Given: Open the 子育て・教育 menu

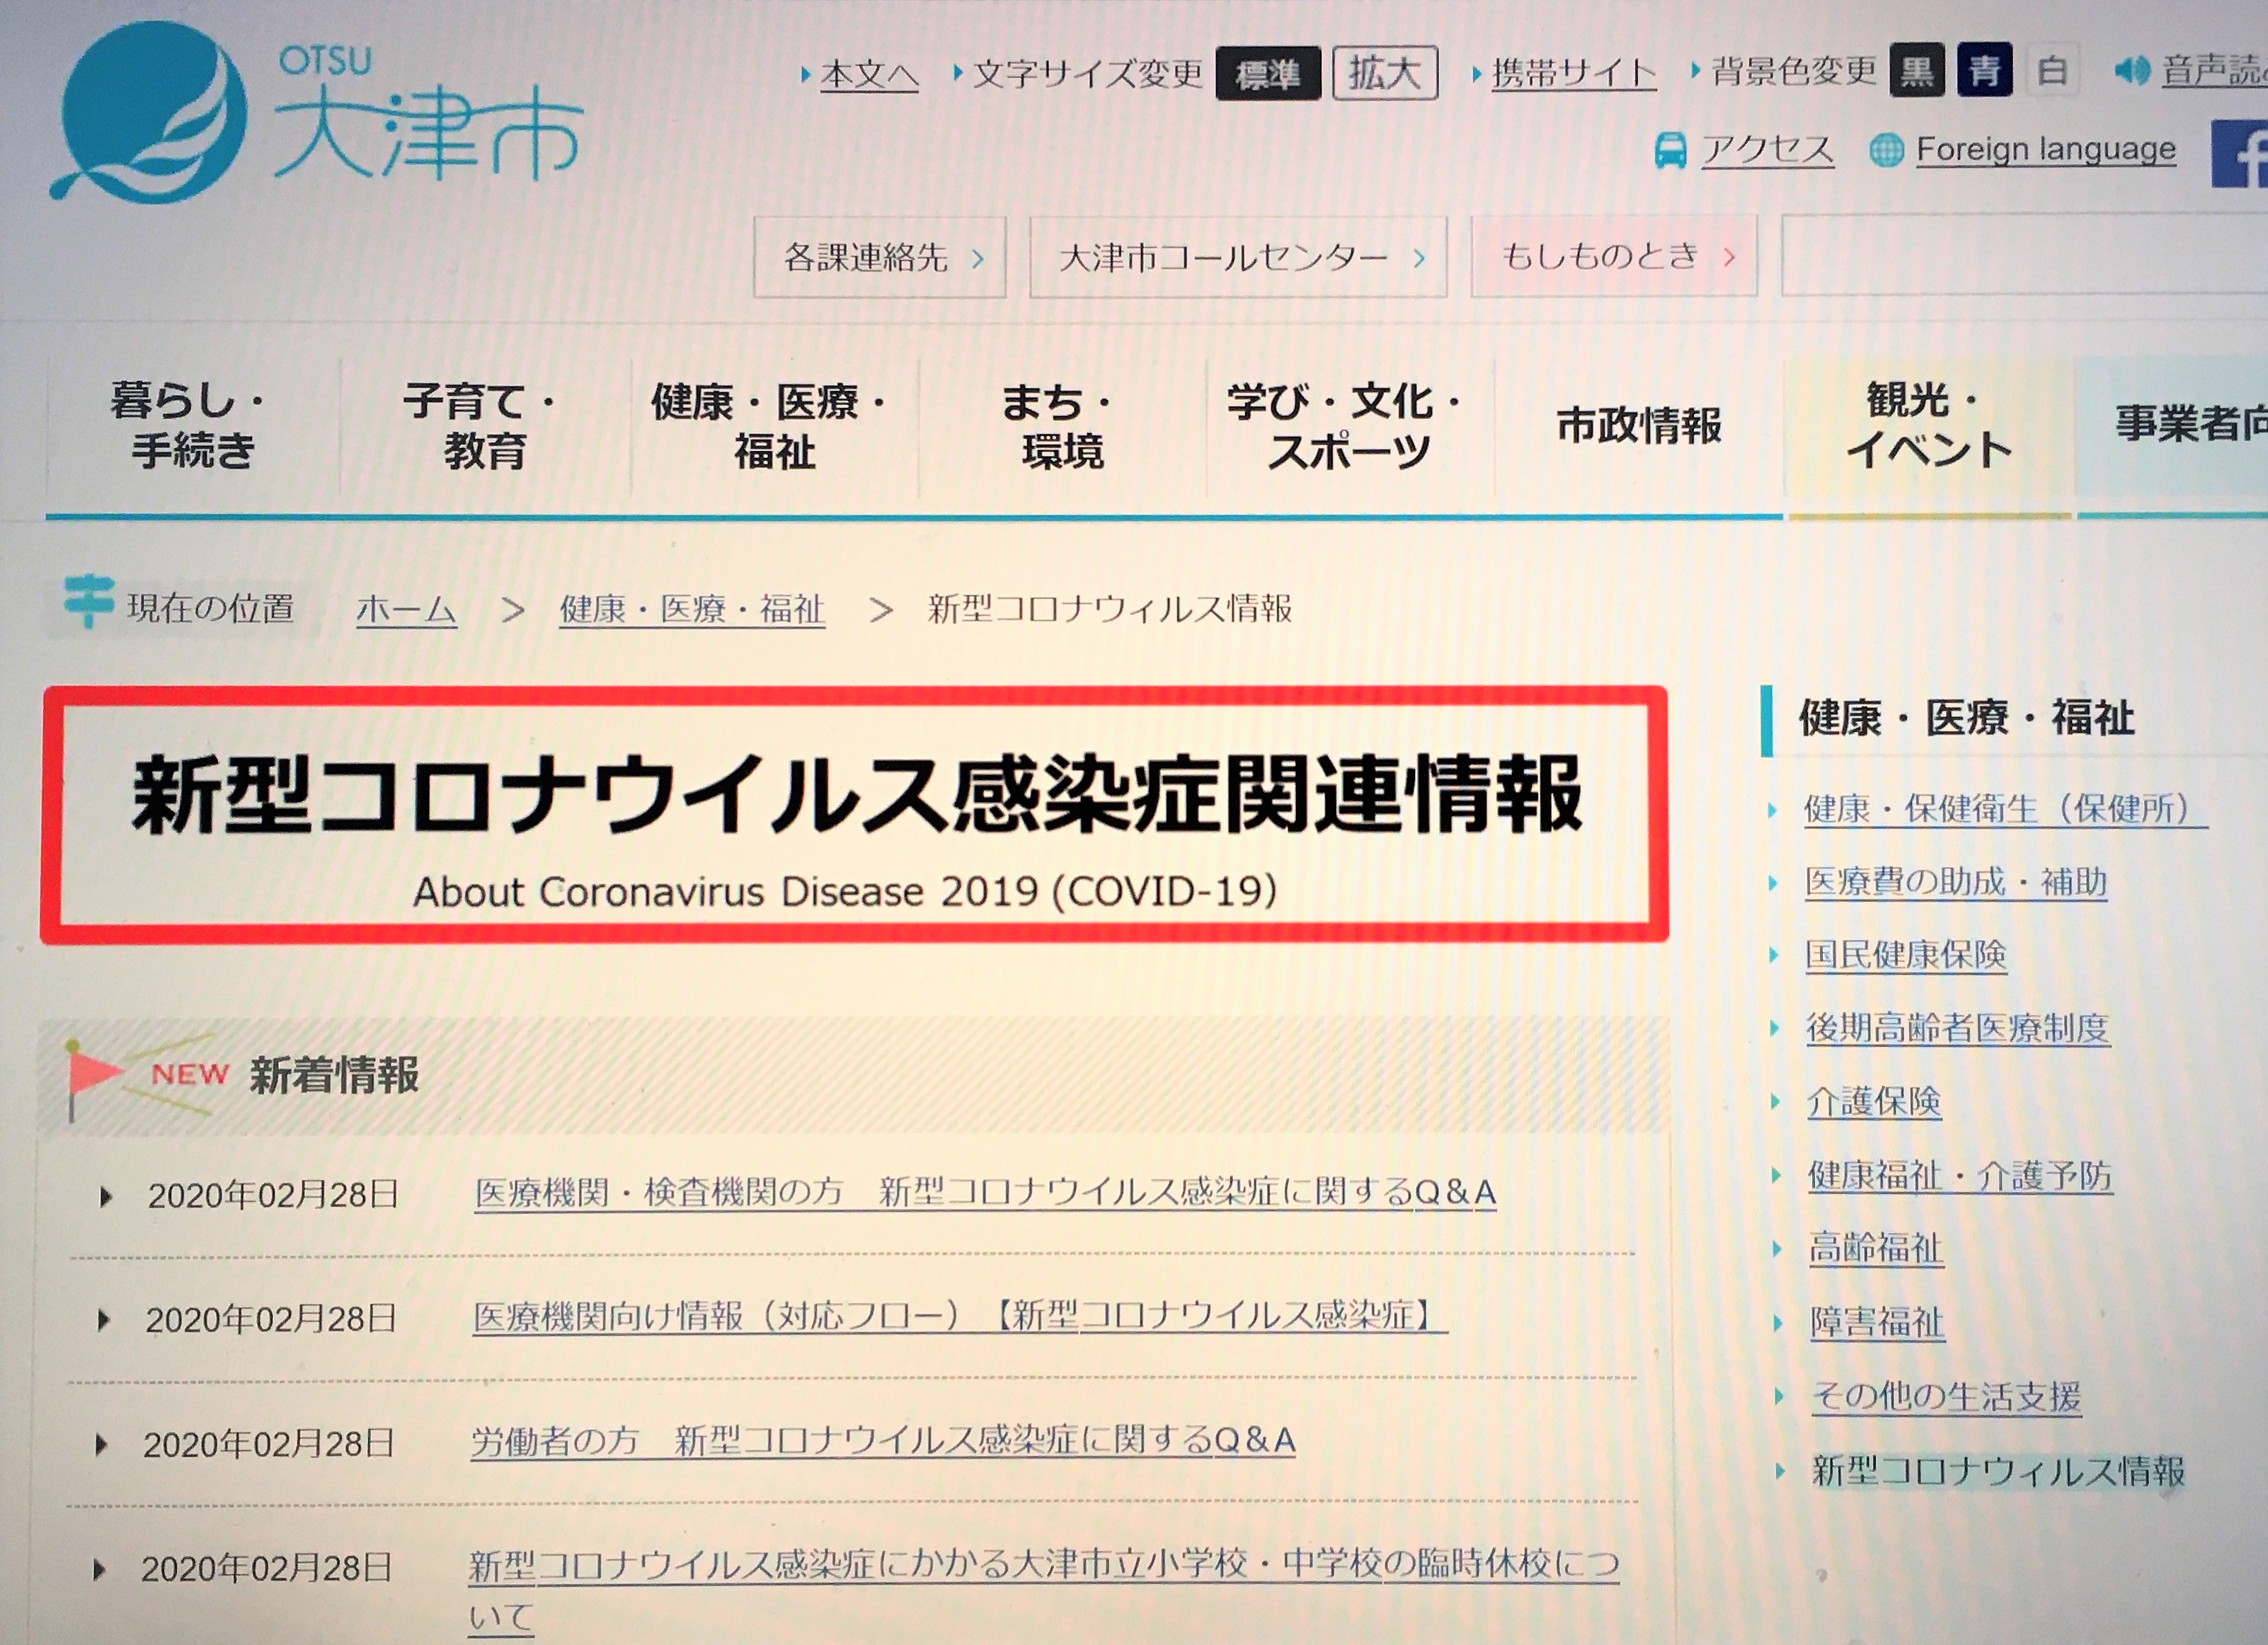Looking at the screenshot, I should click(x=485, y=426).
